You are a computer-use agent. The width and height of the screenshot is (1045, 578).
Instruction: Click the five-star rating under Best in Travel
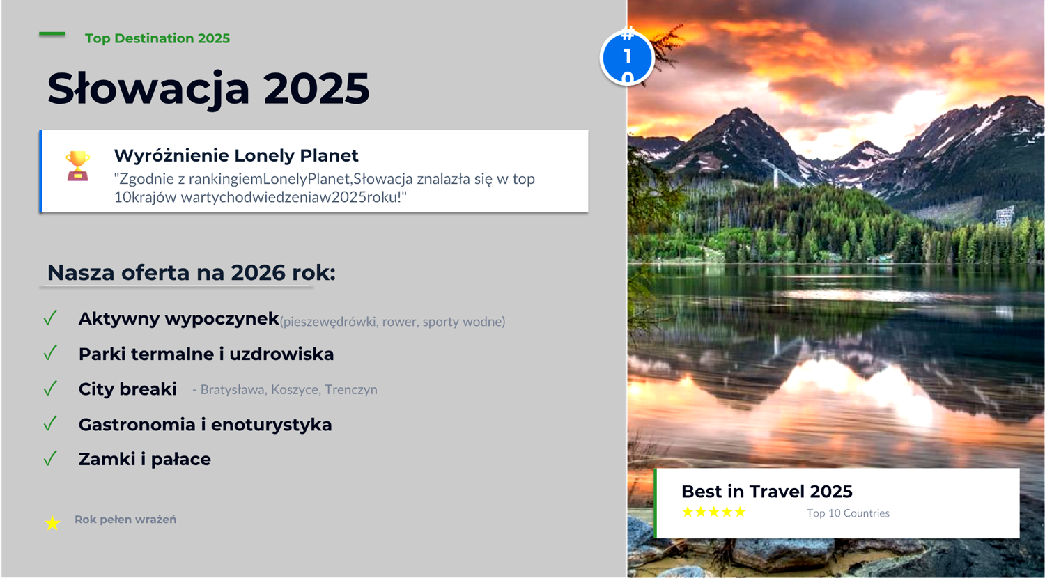(x=714, y=512)
